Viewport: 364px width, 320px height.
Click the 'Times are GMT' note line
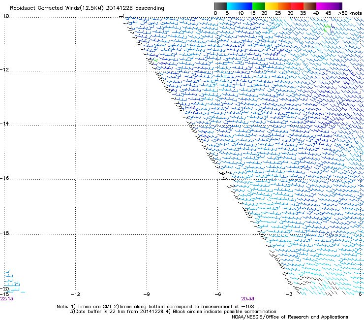click(155, 307)
